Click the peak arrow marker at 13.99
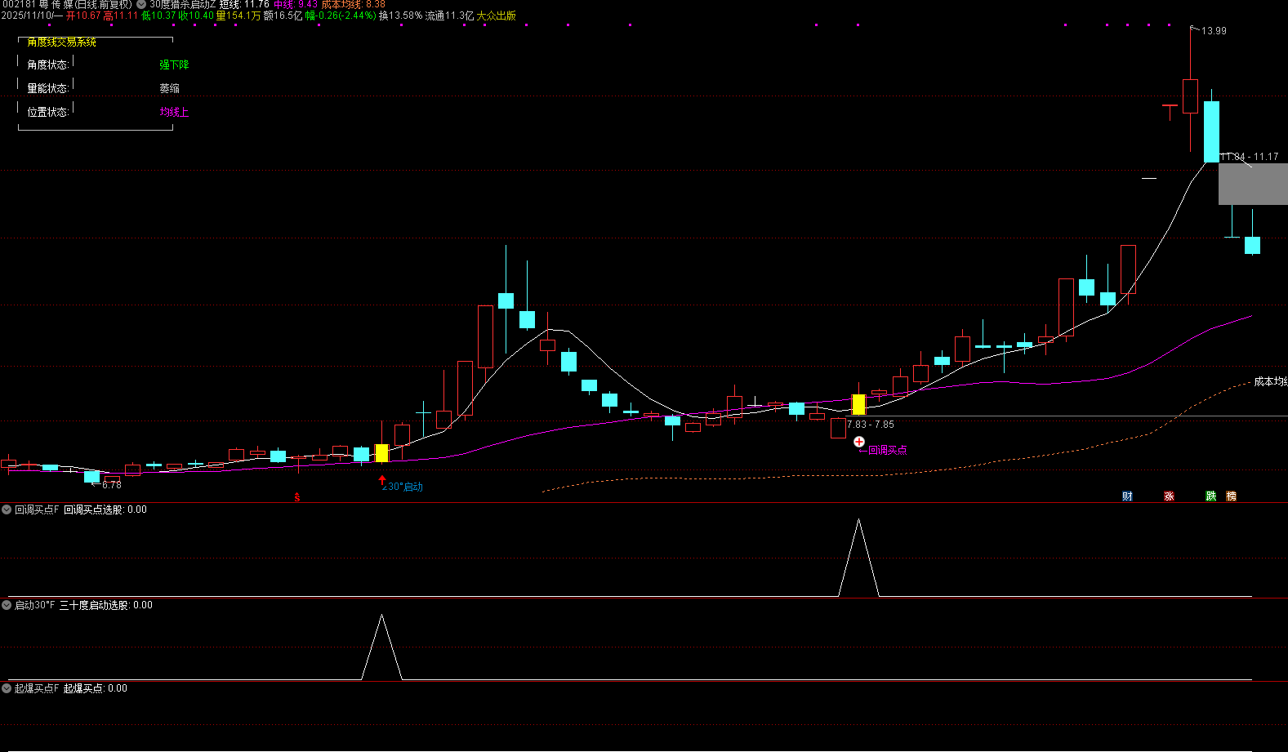The height and width of the screenshot is (752, 1288). (x=1195, y=29)
